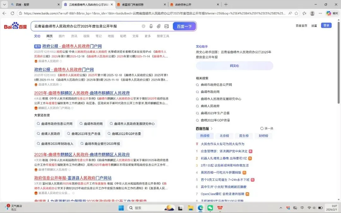This screenshot has height=213, width=341.
Task: Bookmark this page with the star icon
Action: coord(296,13)
